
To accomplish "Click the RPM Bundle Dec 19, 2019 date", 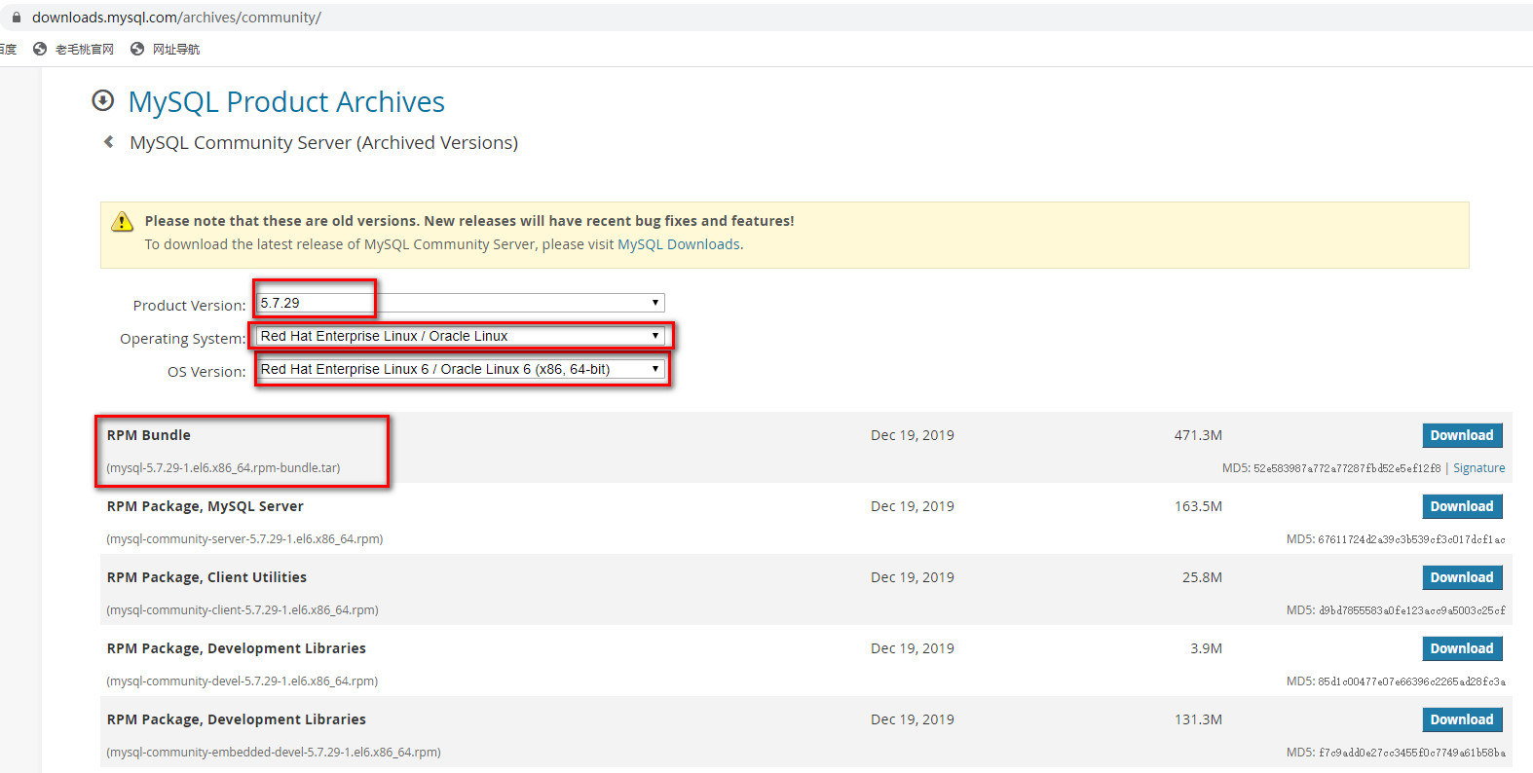I will coord(913,435).
